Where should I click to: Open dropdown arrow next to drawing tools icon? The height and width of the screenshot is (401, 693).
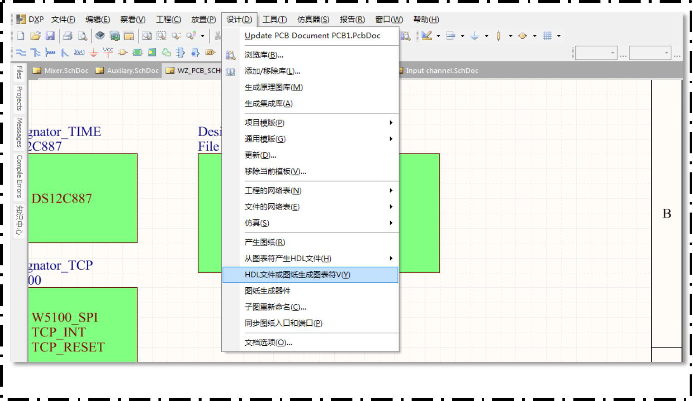pos(438,36)
